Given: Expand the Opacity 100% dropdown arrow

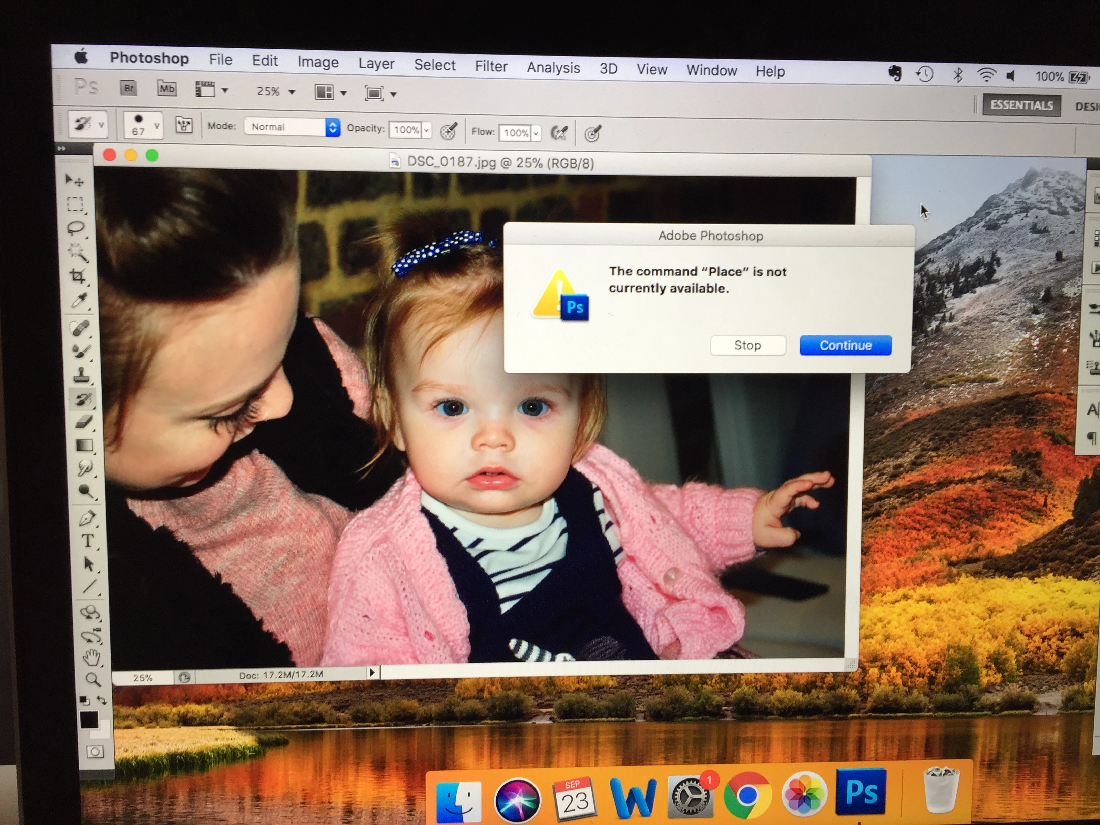Looking at the screenshot, I should [427, 130].
